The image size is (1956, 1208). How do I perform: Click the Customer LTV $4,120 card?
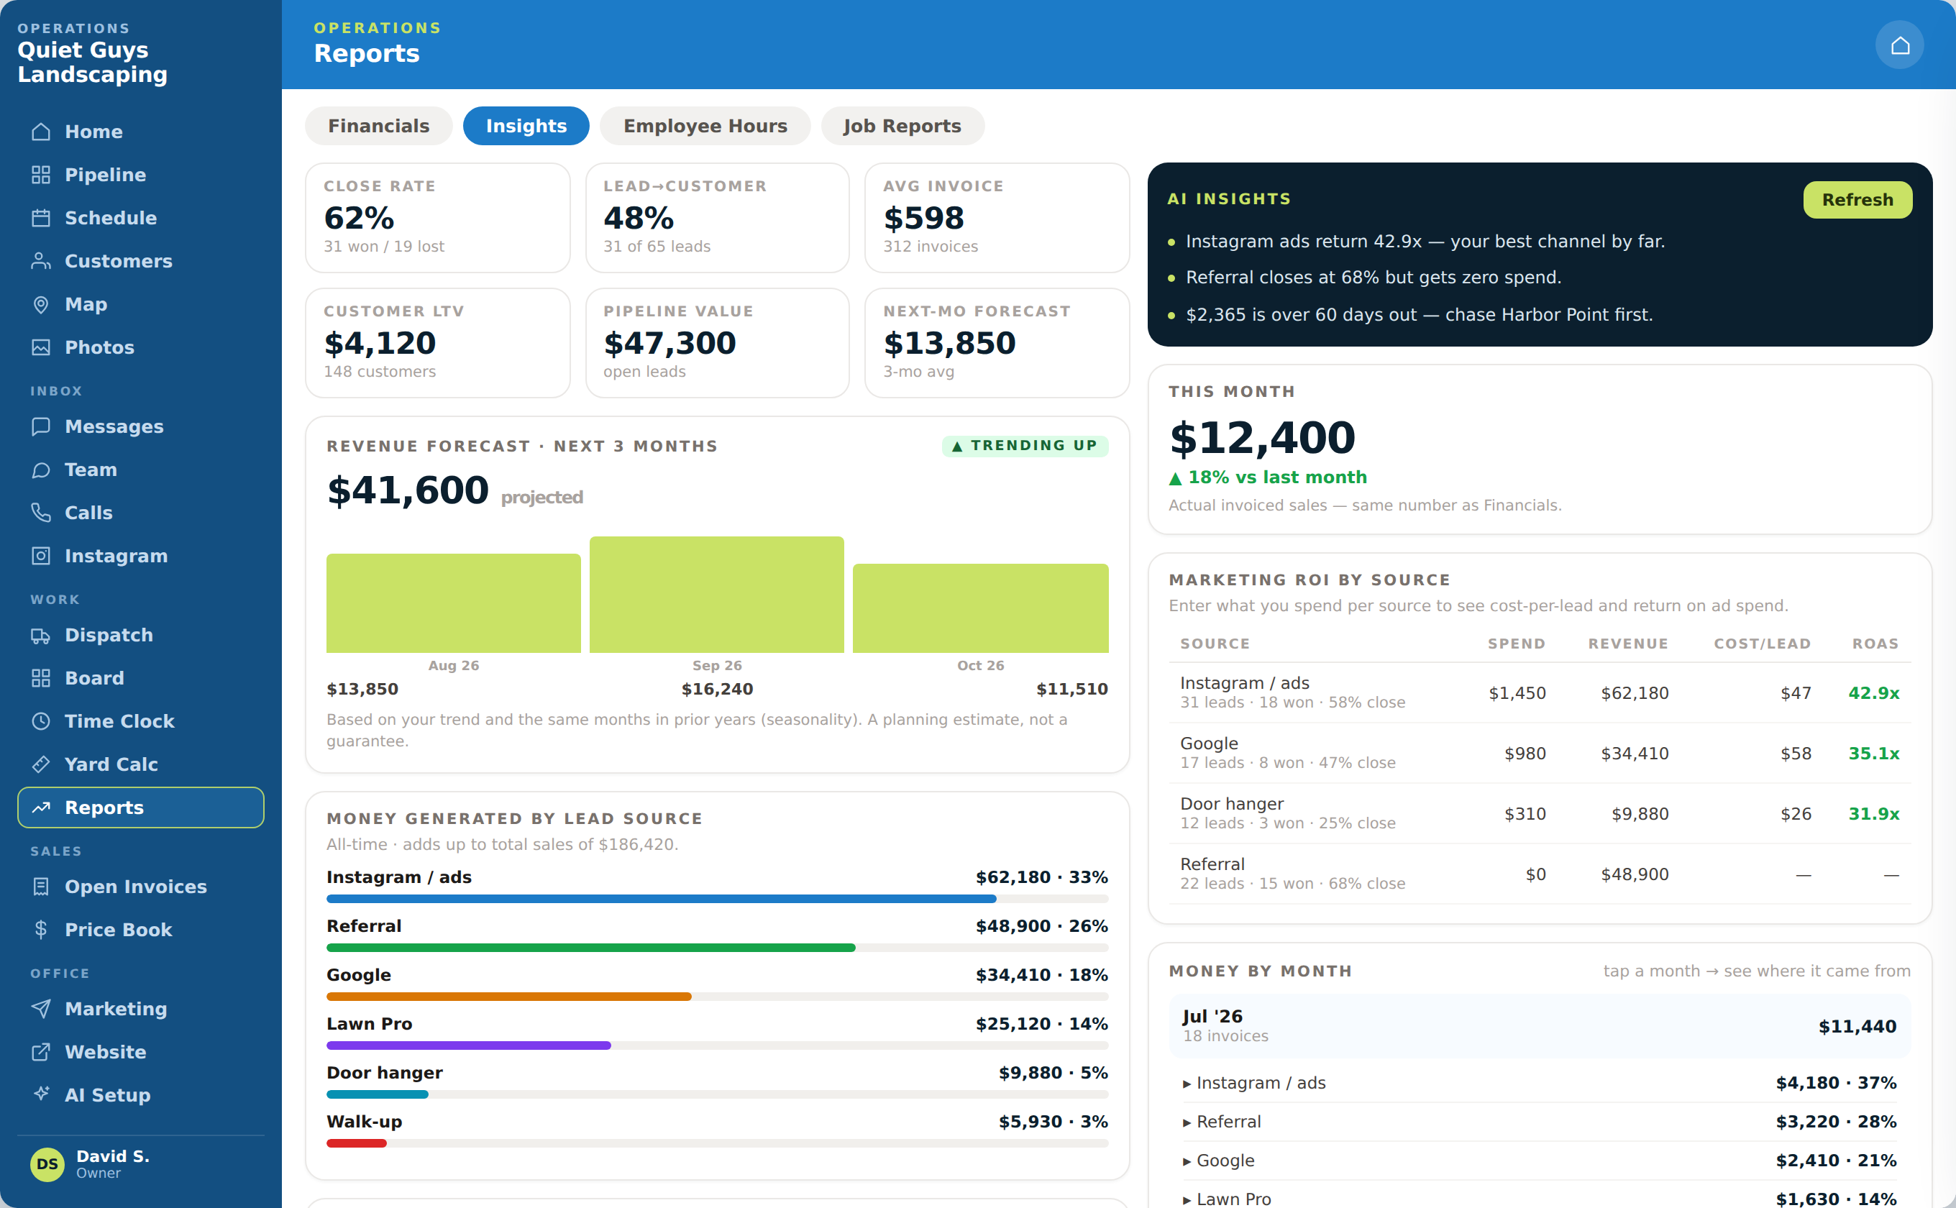point(438,343)
